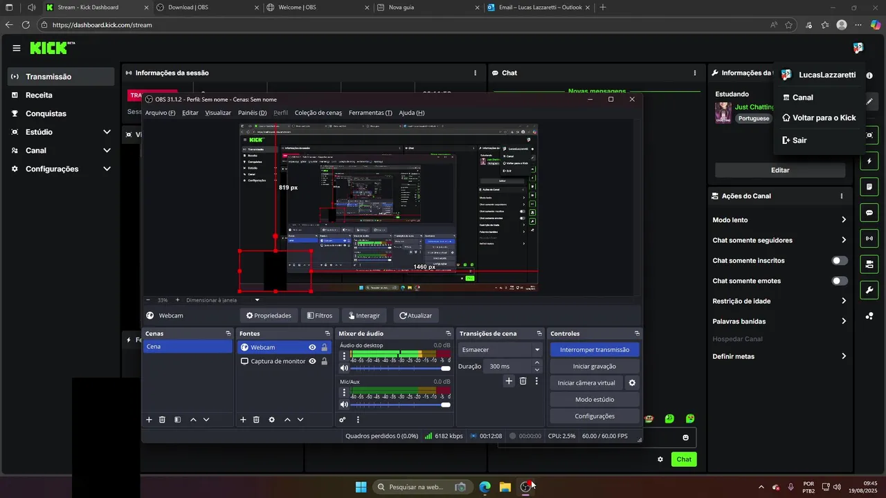Image resolution: width=886 pixels, height=498 pixels.
Task: Hide the Captura de monitor source
Action: [312, 361]
